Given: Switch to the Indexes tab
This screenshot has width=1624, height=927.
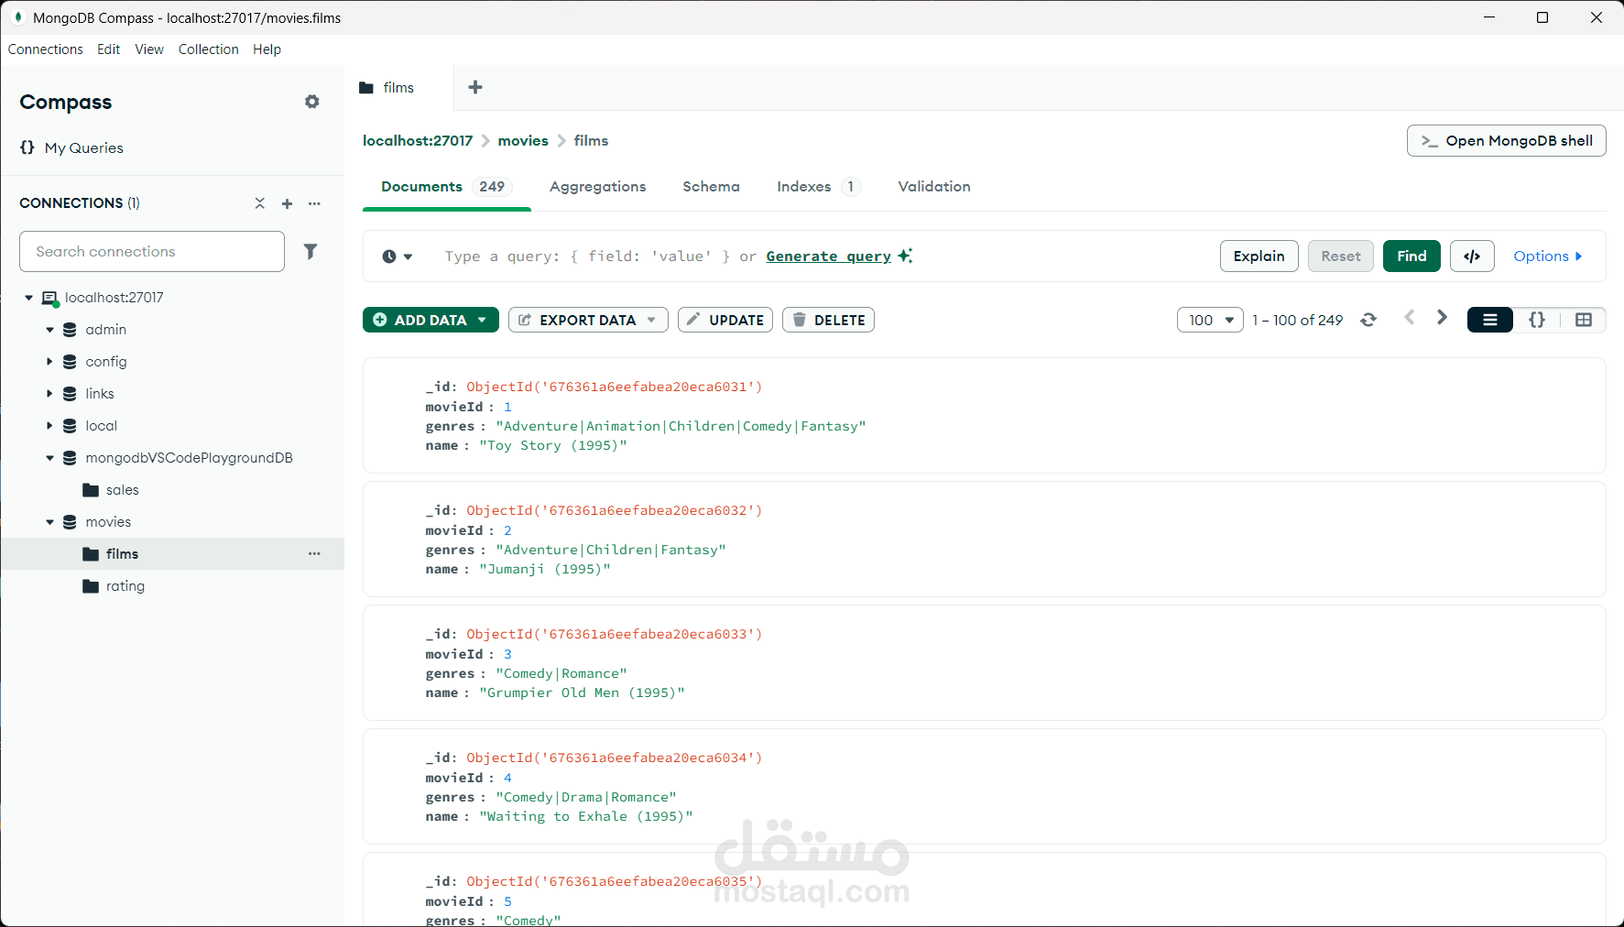Looking at the screenshot, I should pos(818,187).
